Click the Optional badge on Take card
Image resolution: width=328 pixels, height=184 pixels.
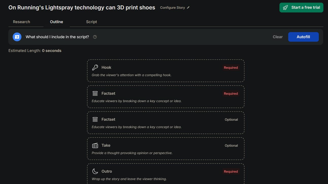pos(231,145)
